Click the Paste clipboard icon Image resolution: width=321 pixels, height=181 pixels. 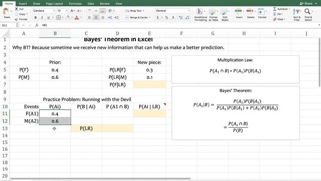click(7, 12)
